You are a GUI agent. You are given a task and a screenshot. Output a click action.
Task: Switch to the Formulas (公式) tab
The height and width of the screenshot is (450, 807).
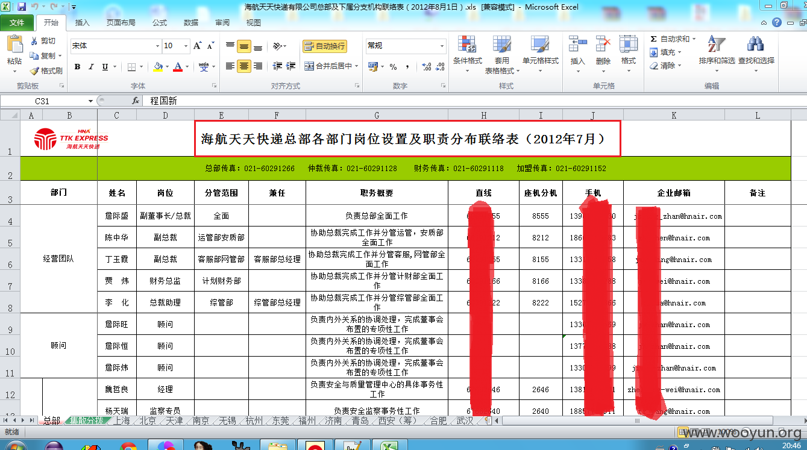(x=160, y=23)
